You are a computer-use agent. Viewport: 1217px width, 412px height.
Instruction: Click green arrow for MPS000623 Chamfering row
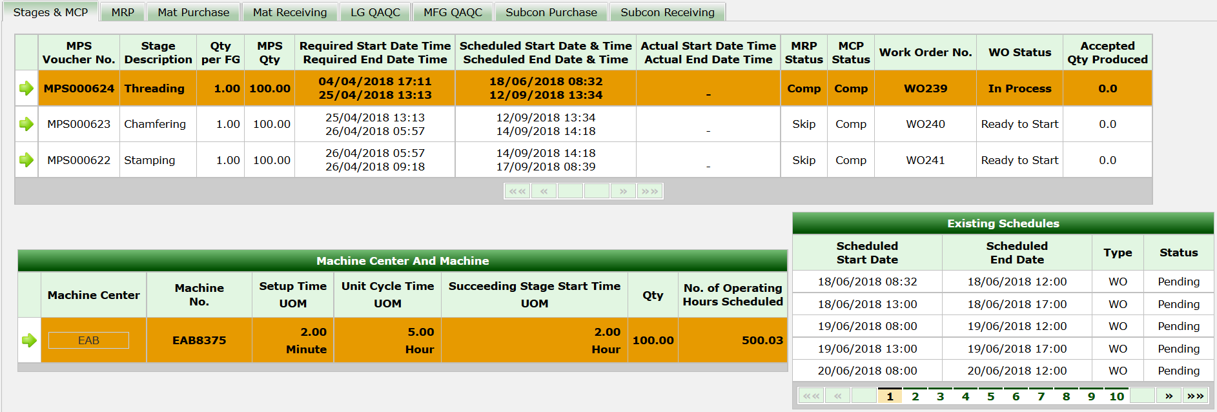[x=26, y=124]
